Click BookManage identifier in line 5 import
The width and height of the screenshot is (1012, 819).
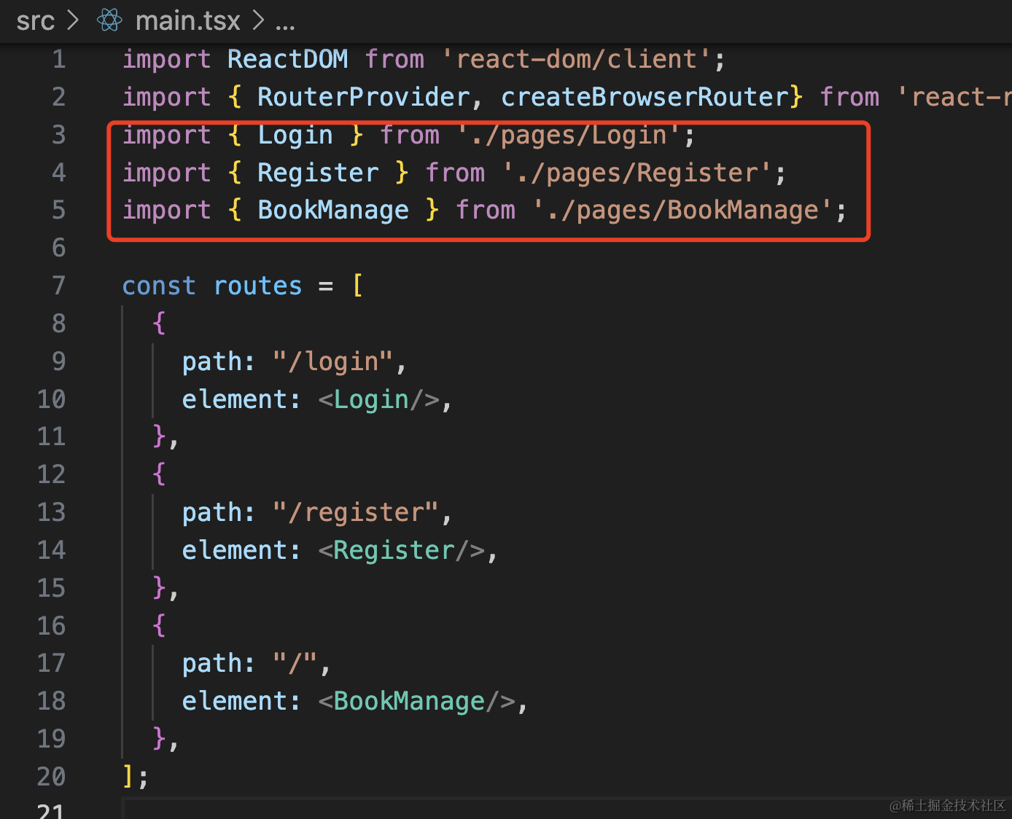tap(332, 211)
